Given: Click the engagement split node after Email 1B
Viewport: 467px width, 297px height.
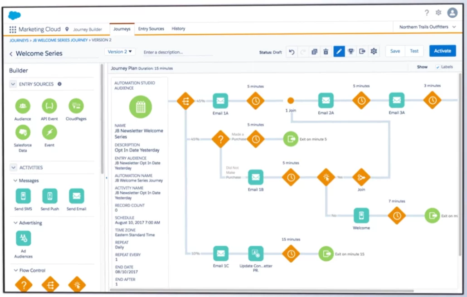Looking at the screenshot, I should 326,177.
